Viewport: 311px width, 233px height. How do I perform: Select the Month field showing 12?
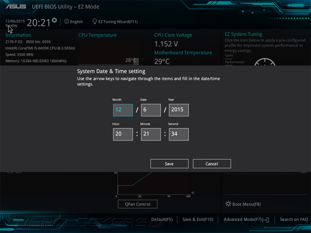click(123, 110)
